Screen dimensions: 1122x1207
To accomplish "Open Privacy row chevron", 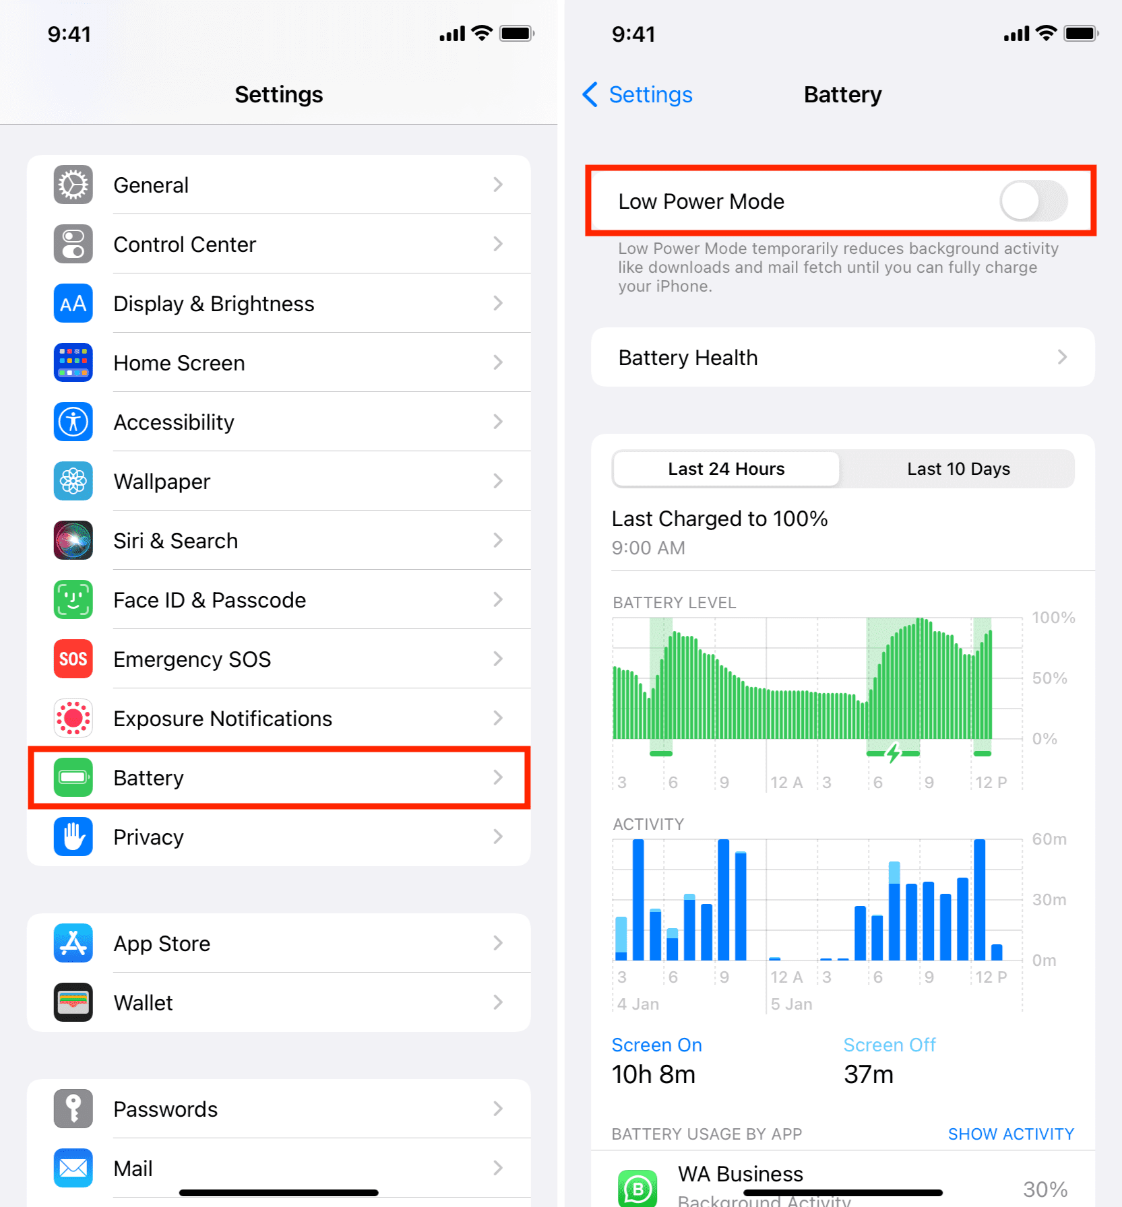I will (498, 837).
